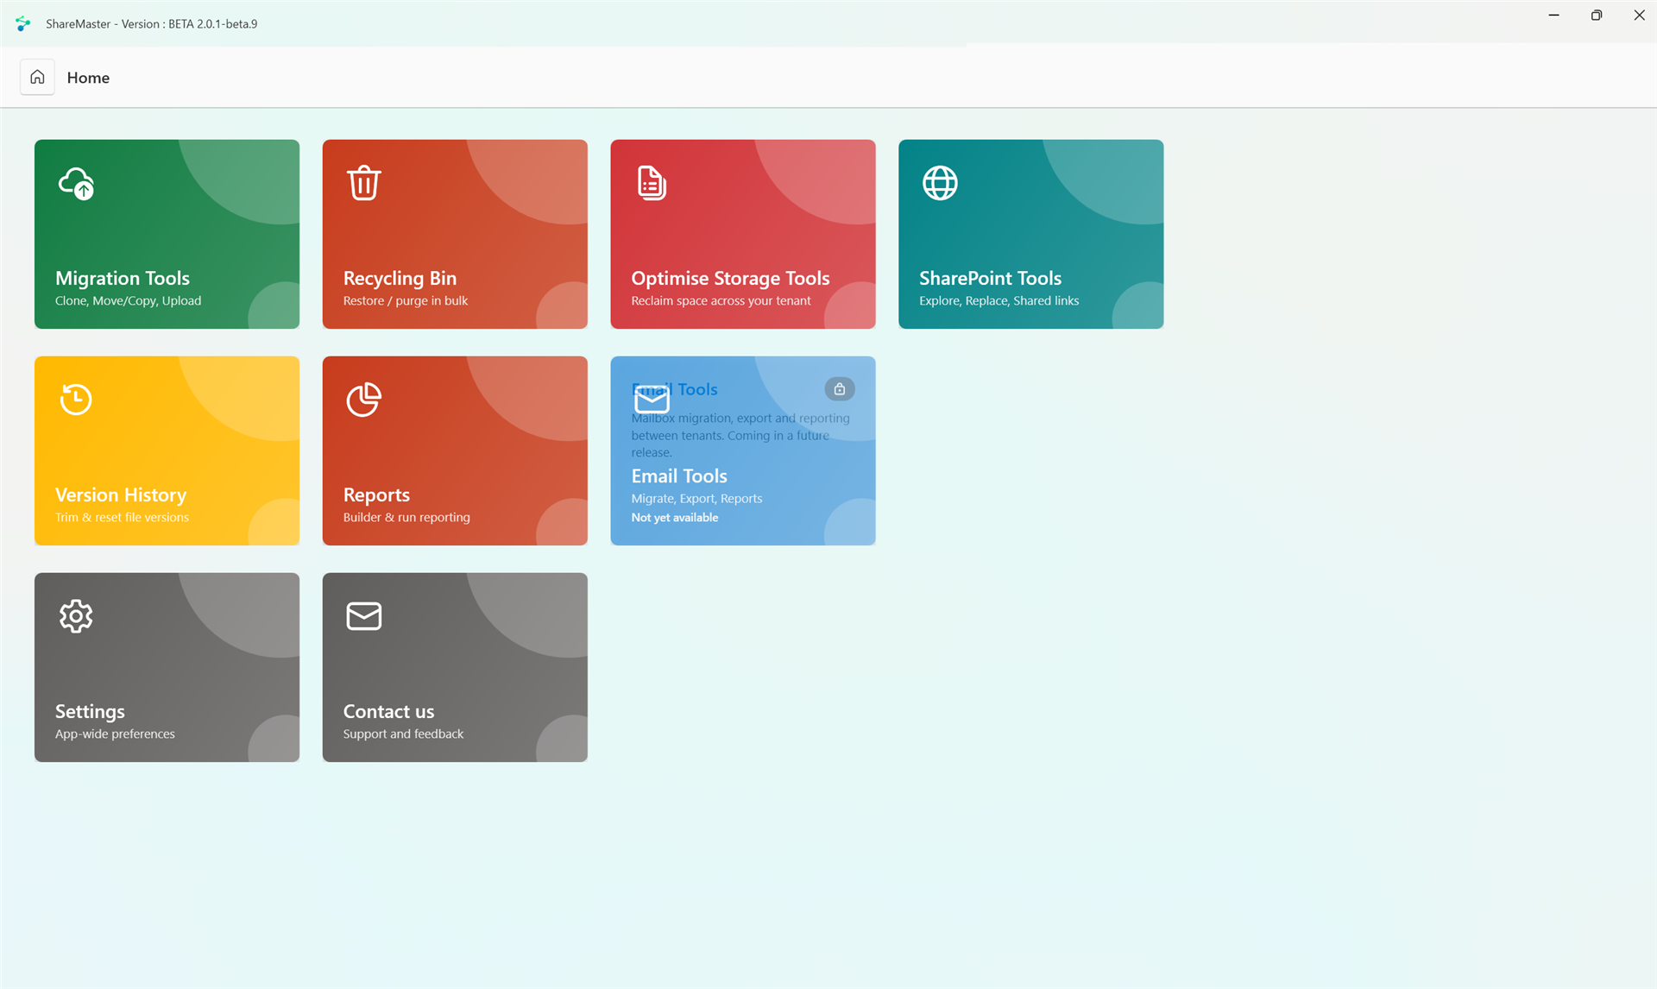Click the envelope icon on Email Tools
Screen dimensions: 1657x989
pyautogui.click(x=652, y=400)
